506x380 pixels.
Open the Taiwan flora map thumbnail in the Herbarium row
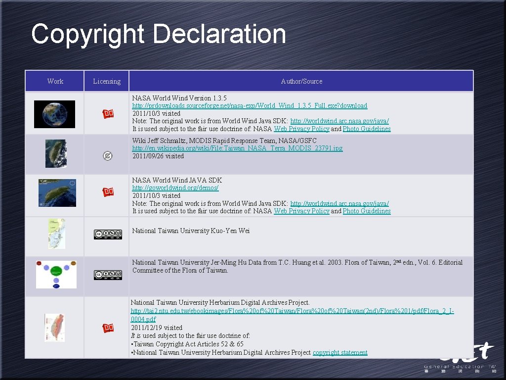click(x=54, y=328)
